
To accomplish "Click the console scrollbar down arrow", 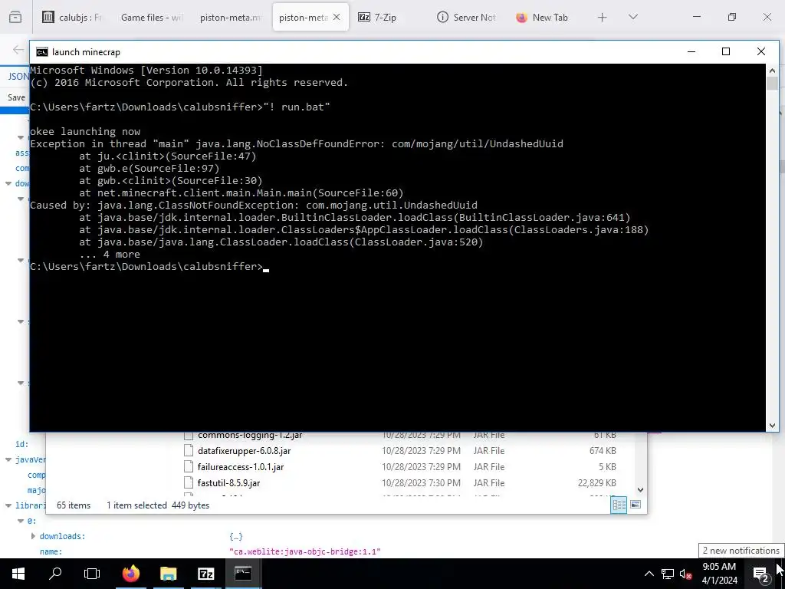I will click(x=772, y=426).
